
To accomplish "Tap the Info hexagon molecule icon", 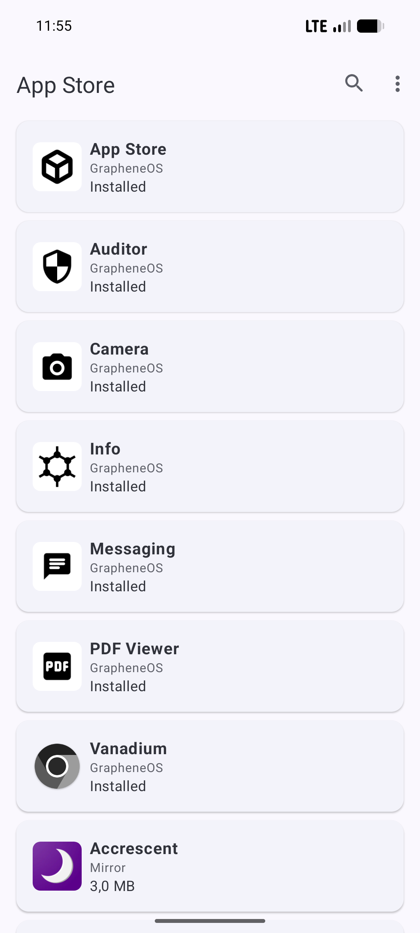I will pos(57,466).
